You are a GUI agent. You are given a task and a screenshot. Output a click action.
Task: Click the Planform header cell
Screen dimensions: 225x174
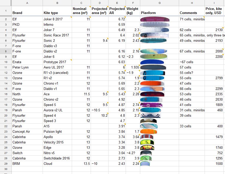[x=159, y=11]
